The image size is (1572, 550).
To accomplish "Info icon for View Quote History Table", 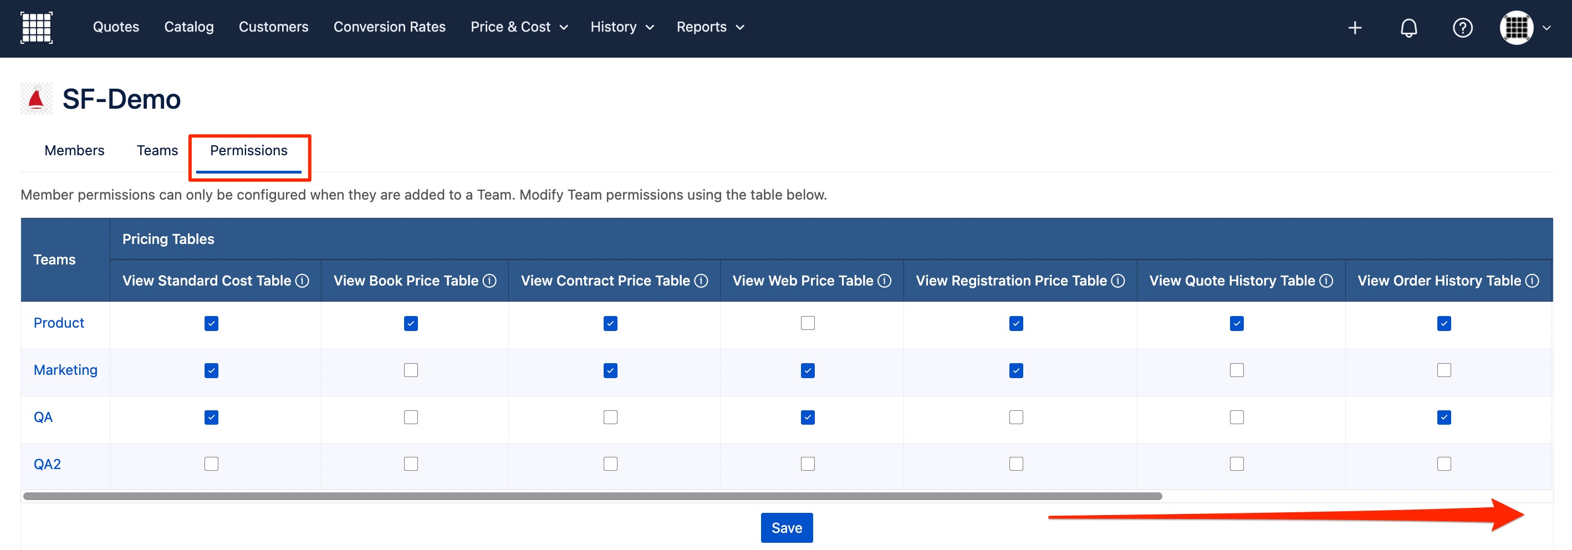I will (x=1325, y=281).
